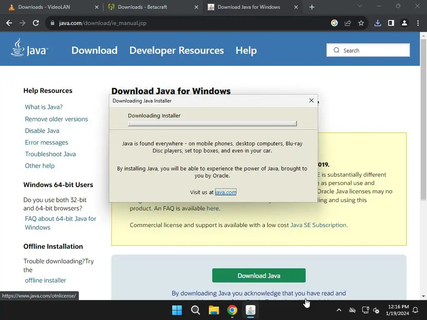Open Chrome three-dot menu
Image resolution: width=427 pixels, height=320 pixels.
point(418,23)
